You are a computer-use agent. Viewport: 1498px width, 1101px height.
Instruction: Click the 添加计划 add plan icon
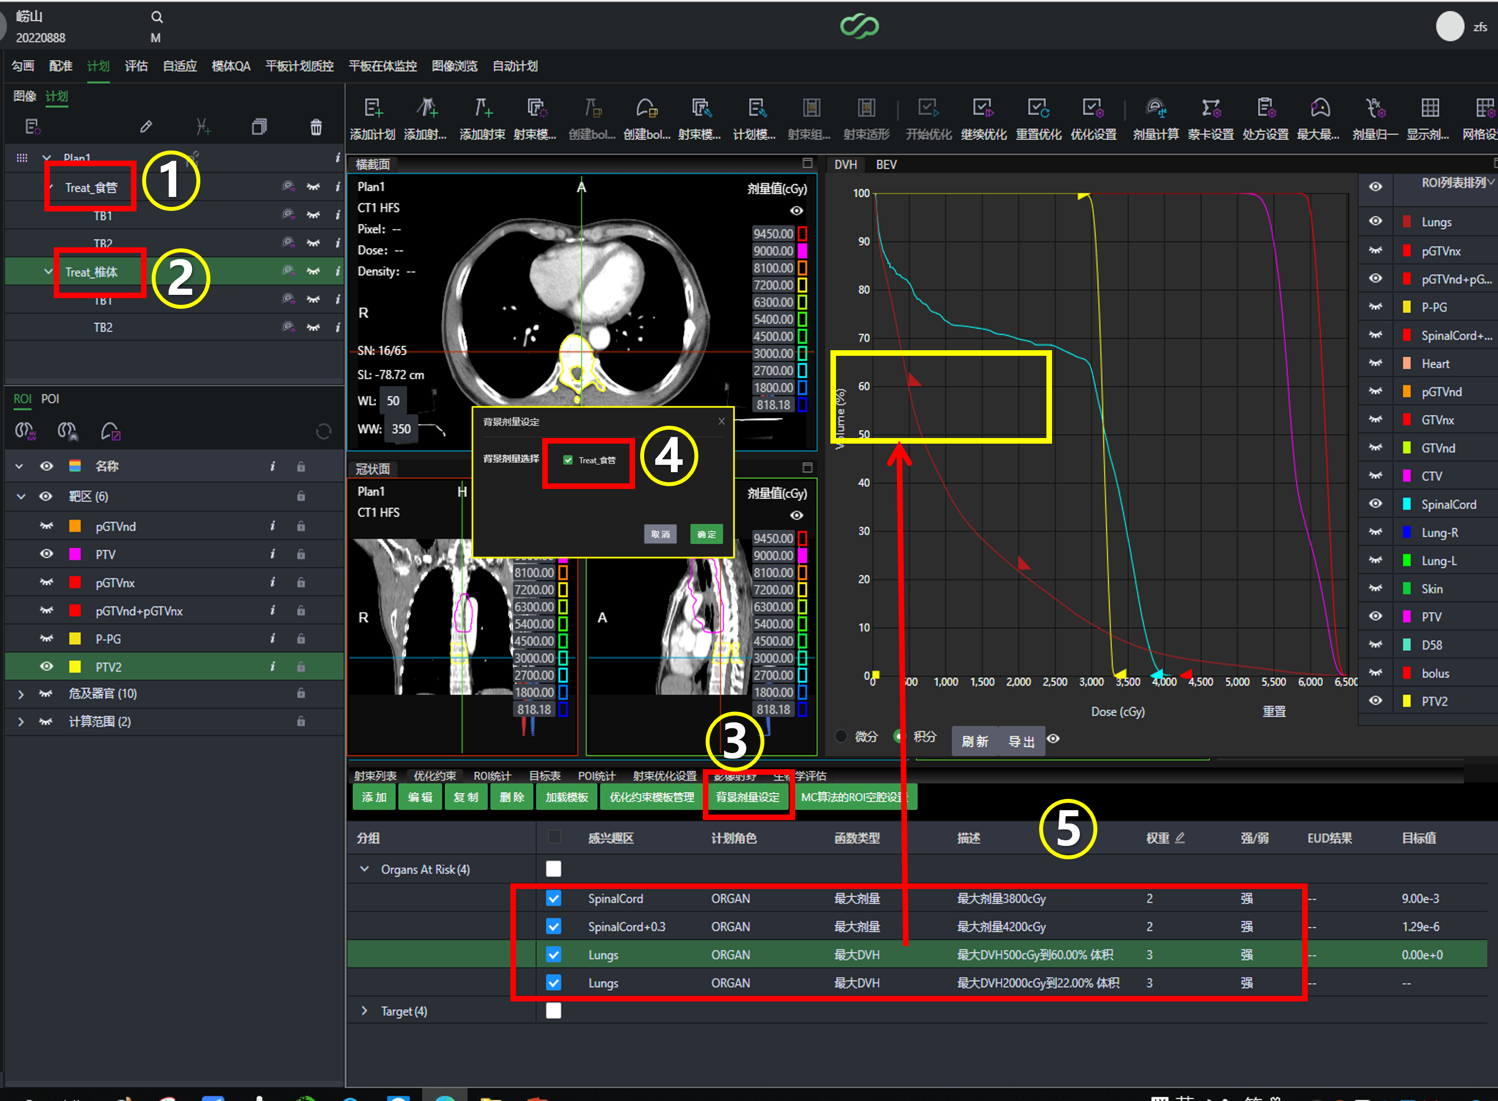[x=373, y=108]
